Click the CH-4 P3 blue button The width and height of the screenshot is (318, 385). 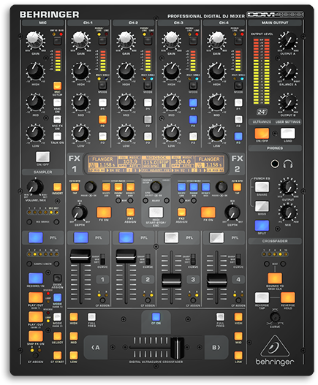click(238, 137)
